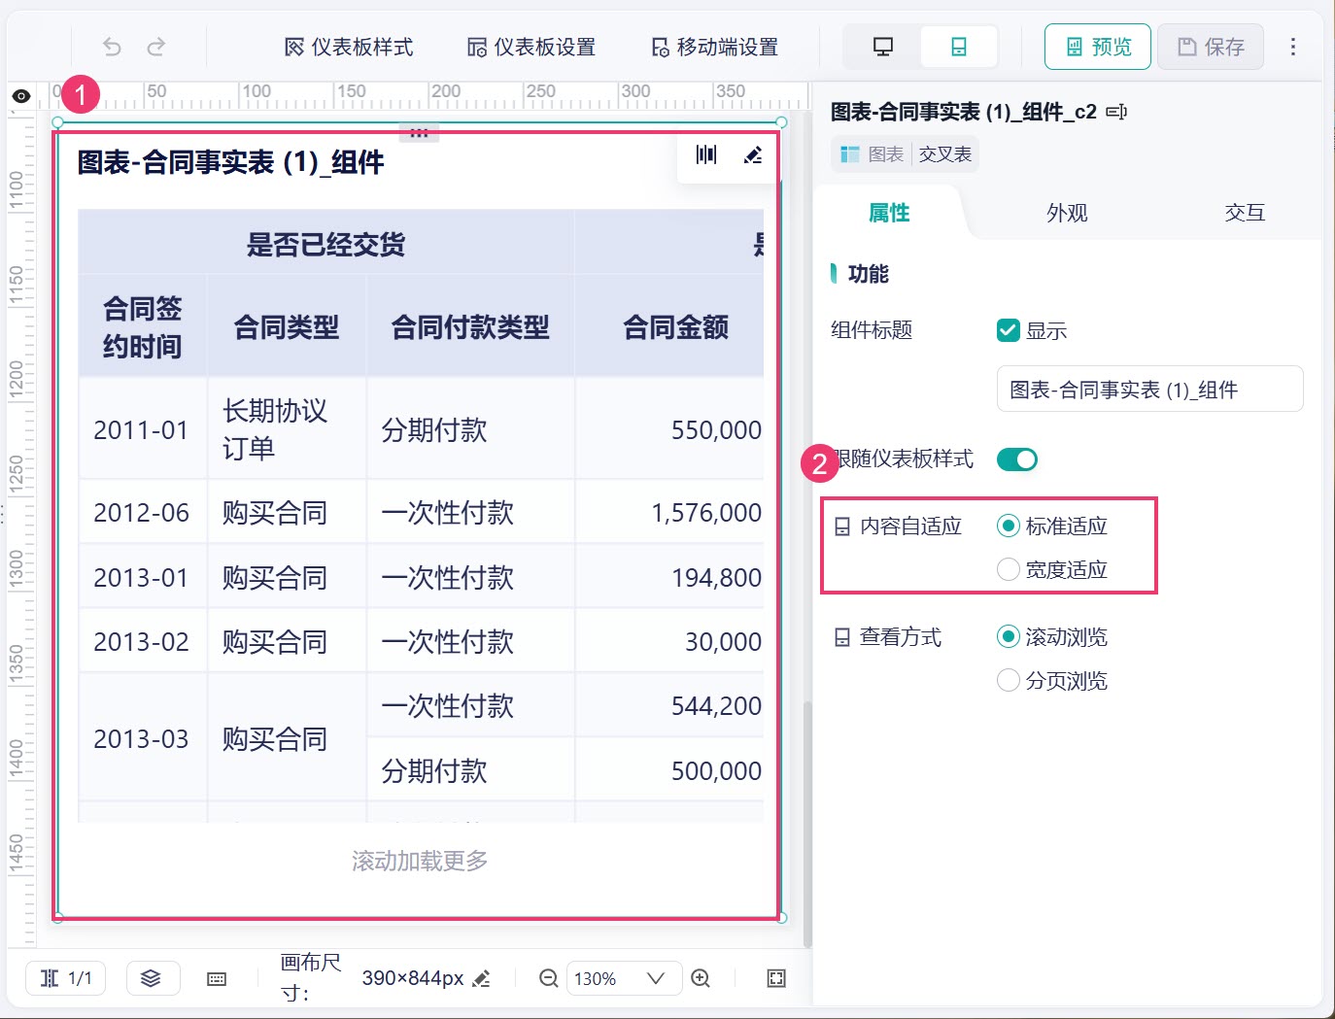Viewport: 1335px width, 1019px height.
Task: Select the 分页浏览 radio option
Action: coord(1009,680)
